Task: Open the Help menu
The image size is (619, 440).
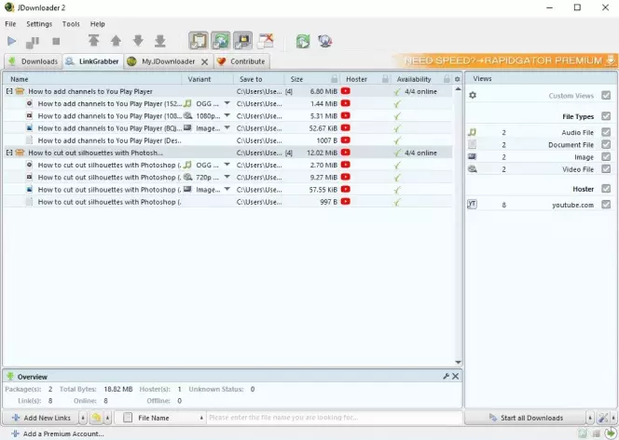Action: tap(98, 24)
